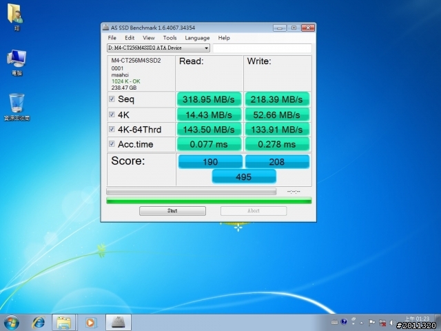Viewport: 441px width, 331px height.
Task: Open the user folder desktop icon
Action: pos(16,17)
